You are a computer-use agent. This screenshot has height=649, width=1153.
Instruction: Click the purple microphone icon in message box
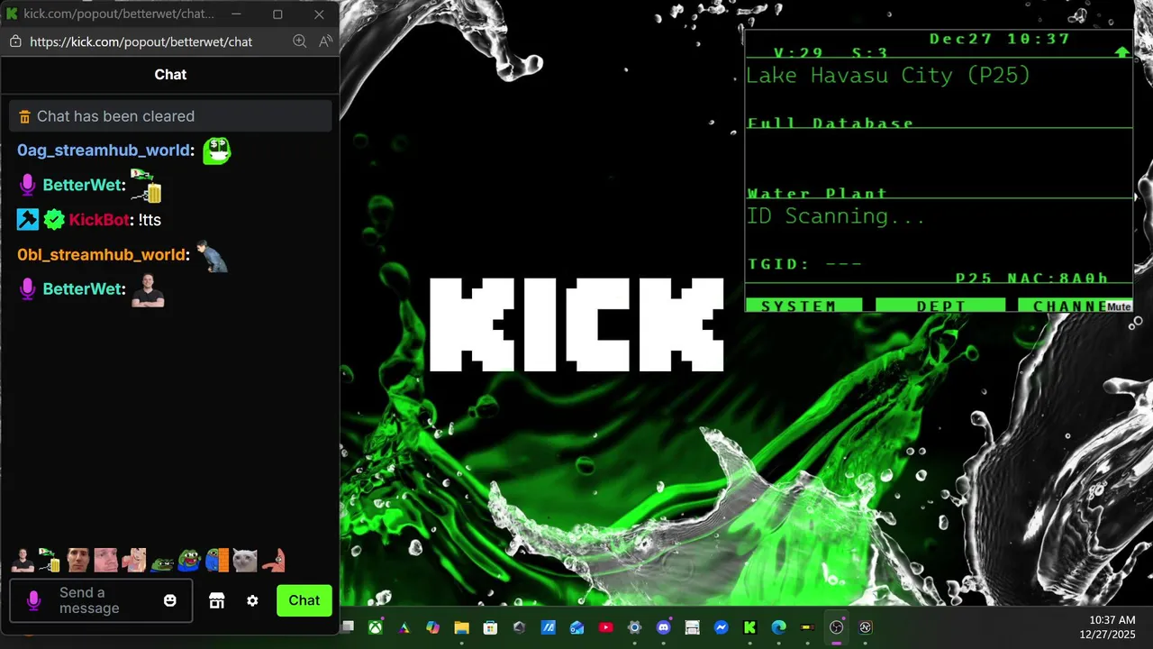34,600
